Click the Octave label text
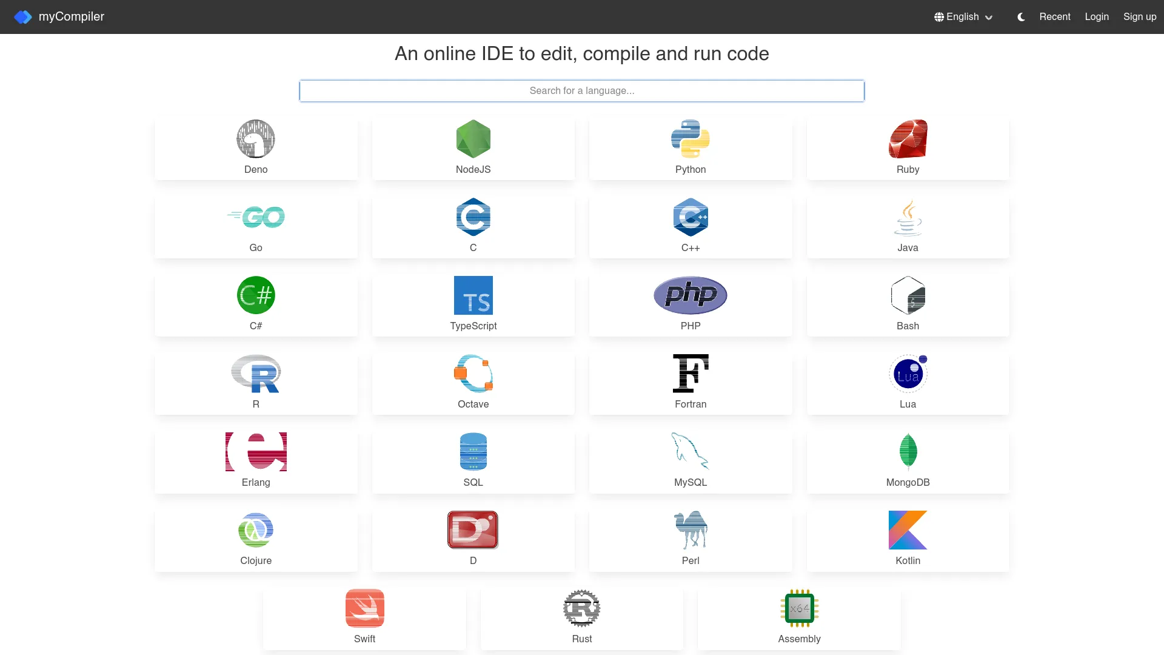 point(473,405)
